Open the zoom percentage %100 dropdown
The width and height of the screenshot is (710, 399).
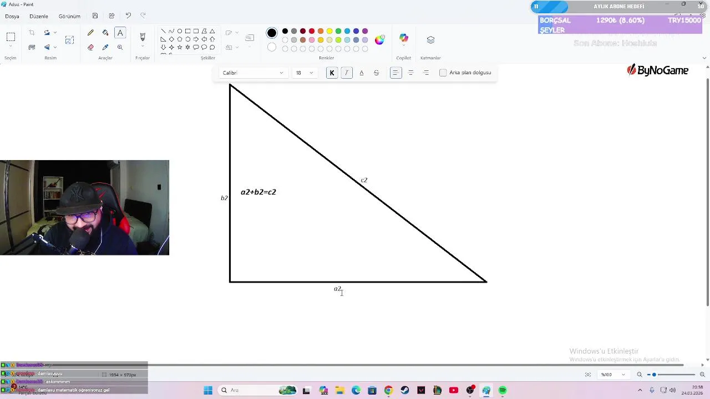pyautogui.click(x=612, y=375)
